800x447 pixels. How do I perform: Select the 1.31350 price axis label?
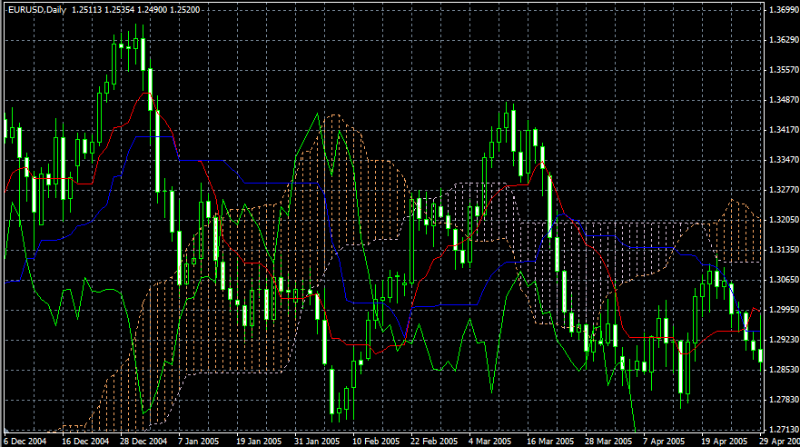pos(784,250)
